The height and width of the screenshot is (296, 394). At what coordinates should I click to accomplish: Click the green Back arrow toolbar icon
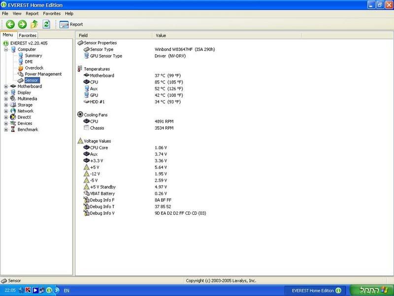click(10, 24)
